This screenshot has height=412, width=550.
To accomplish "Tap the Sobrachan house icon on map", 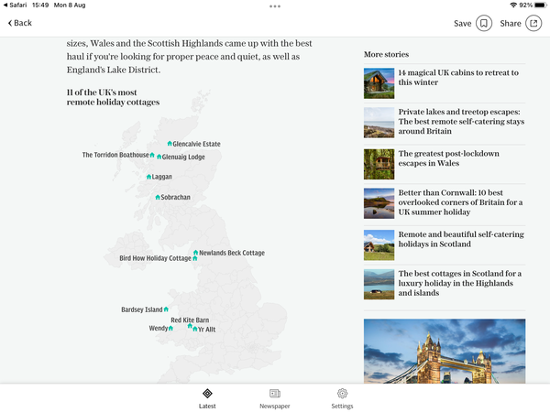I will (158, 197).
